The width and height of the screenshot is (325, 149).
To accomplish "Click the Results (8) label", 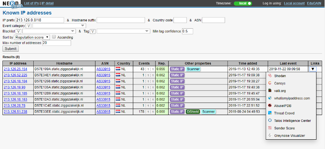I will 11,57.
